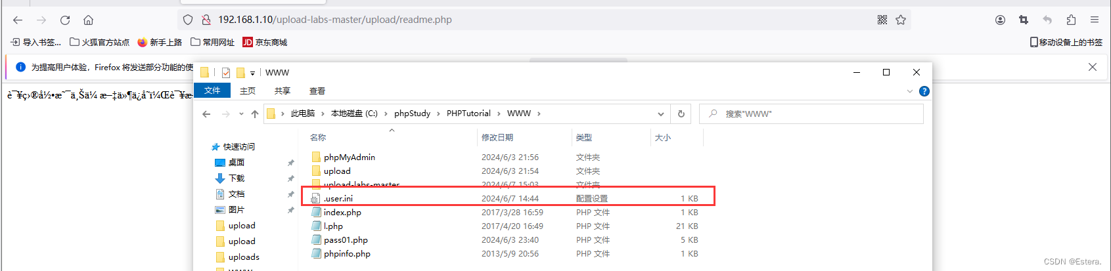
Task: Expand the Explorer ribbon chevron
Action: point(910,91)
